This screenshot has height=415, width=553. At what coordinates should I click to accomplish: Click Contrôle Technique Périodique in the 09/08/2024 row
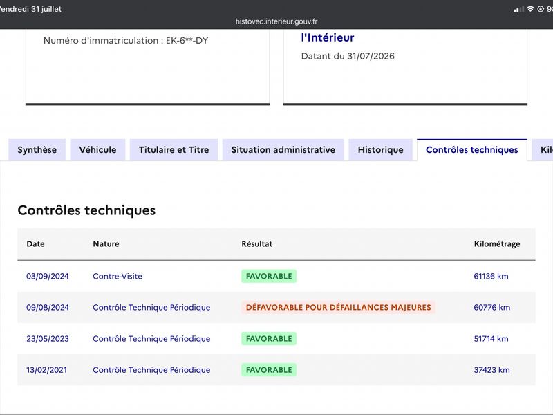pos(151,307)
